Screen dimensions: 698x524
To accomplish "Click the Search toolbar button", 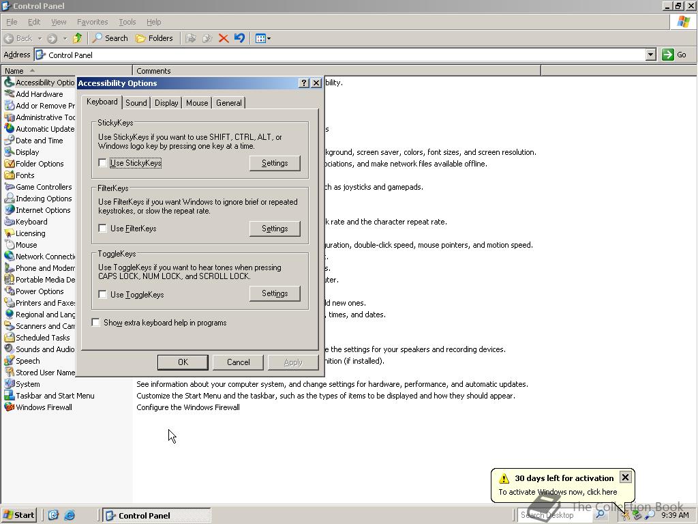I will (x=110, y=38).
